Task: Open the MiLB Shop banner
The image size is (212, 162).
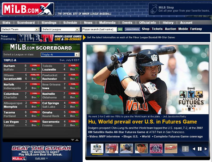Action: pyautogui.click(x=180, y=9)
